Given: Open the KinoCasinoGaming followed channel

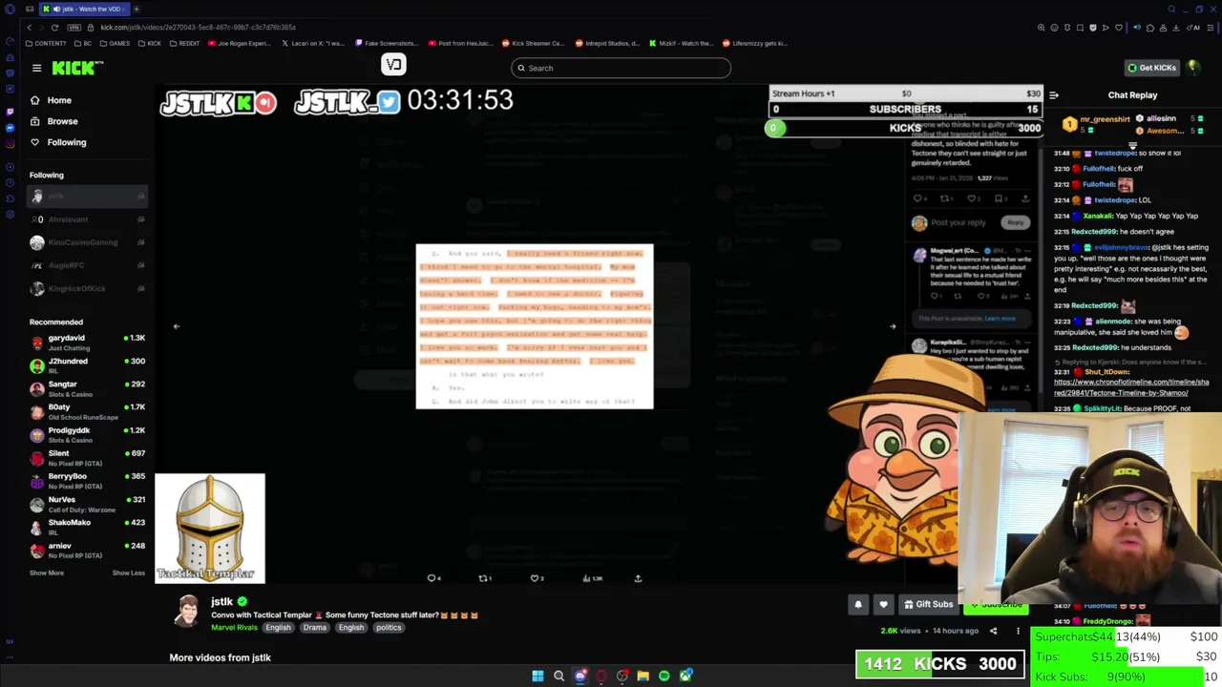Looking at the screenshot, I should point(88,242).
